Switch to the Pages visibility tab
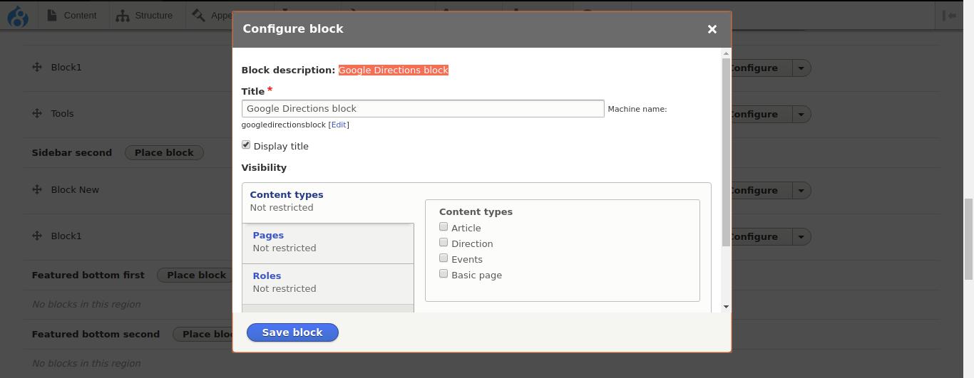The image size is (974, 378). tap(328, 242)
